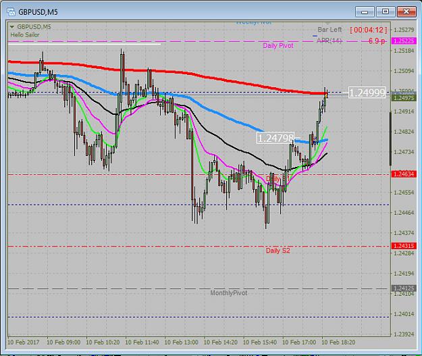Click the gray 1.24125 price tag
422x356 pixels.
tap(404, 288)
